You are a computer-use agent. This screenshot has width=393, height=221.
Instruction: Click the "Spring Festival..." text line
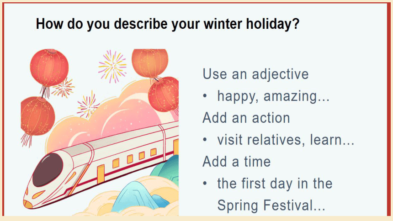coord(271,205)
